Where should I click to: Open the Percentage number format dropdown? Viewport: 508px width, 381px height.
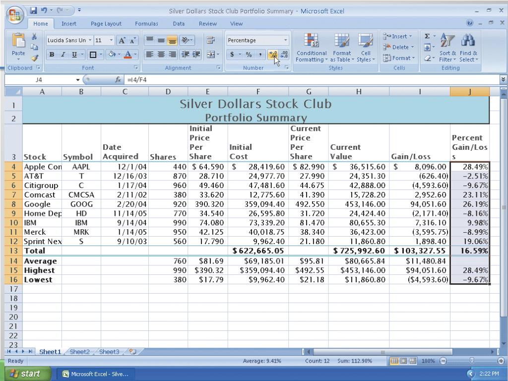(x=285, y=40)
